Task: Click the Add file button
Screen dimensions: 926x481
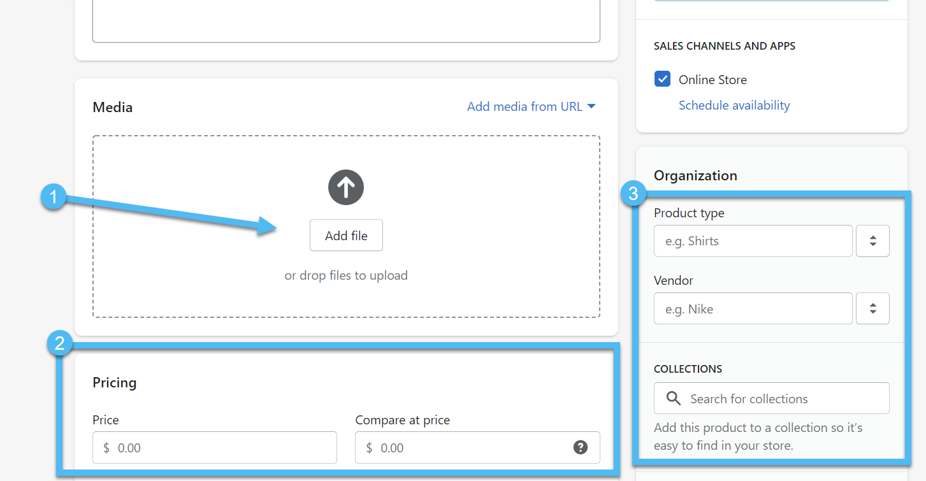Action: tap(346, 236)
